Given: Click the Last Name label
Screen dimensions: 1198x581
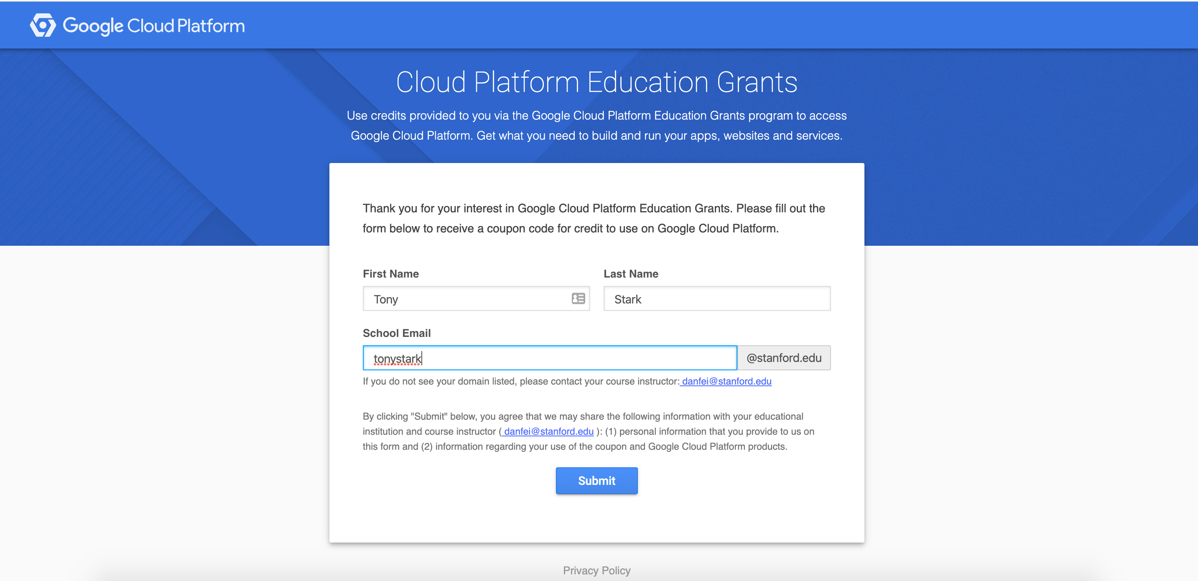Looking at the screenshot, I should click(631, 274).
